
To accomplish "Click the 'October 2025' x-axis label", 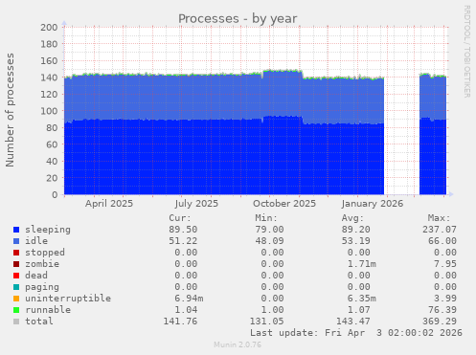I will pos(284,204).
